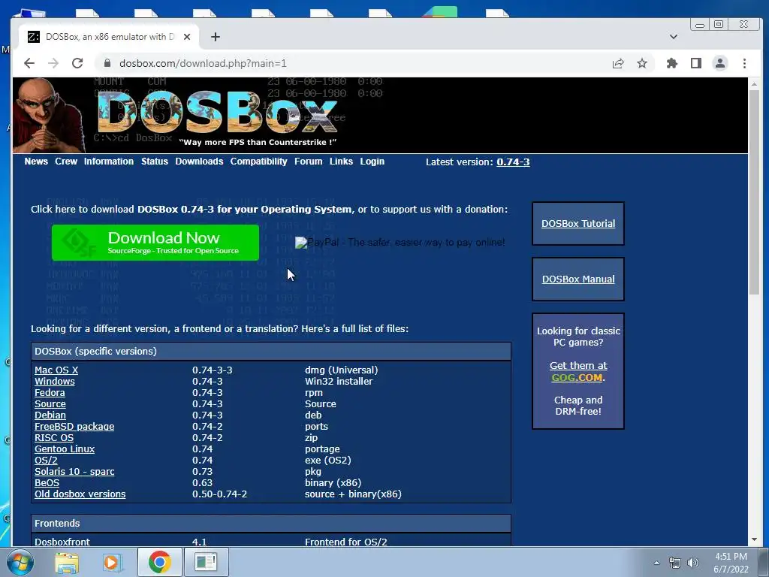Select the DOSBox emulator tab
This screenshot has height=577, width=769.
(110, 37)
